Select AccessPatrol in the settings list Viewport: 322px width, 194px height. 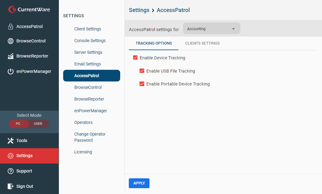click(92, 76)
